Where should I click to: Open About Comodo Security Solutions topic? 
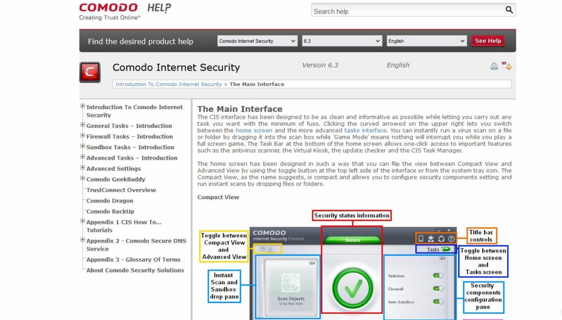pyautogui.click(x=135, y=271)
